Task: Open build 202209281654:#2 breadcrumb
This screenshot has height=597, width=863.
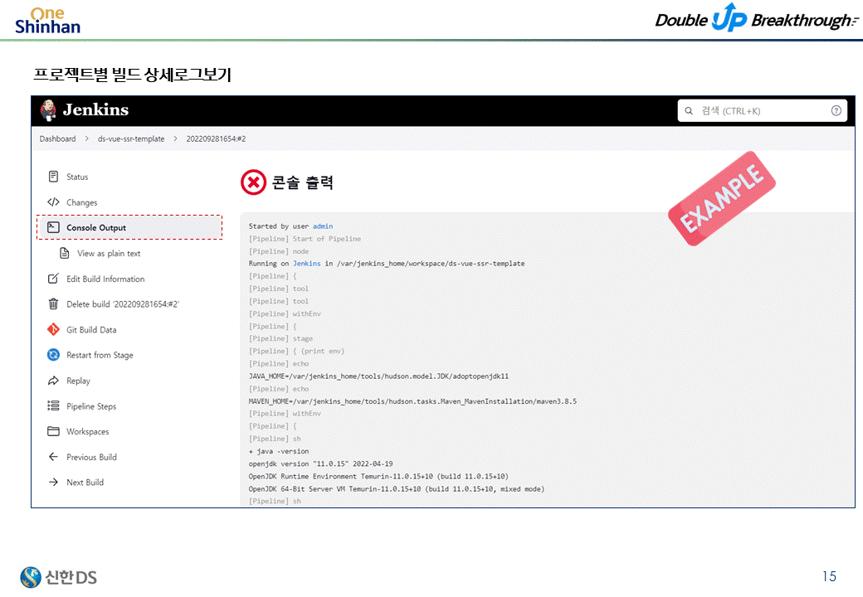Action: click(x=216, y=138)
